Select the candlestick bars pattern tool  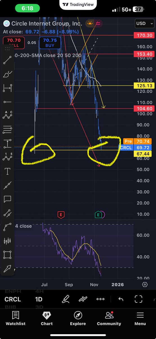coord(7,241)
